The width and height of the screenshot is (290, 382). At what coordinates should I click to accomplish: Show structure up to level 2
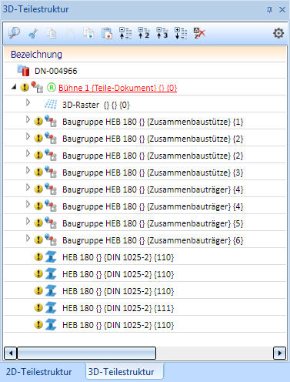tap(144, 33)
